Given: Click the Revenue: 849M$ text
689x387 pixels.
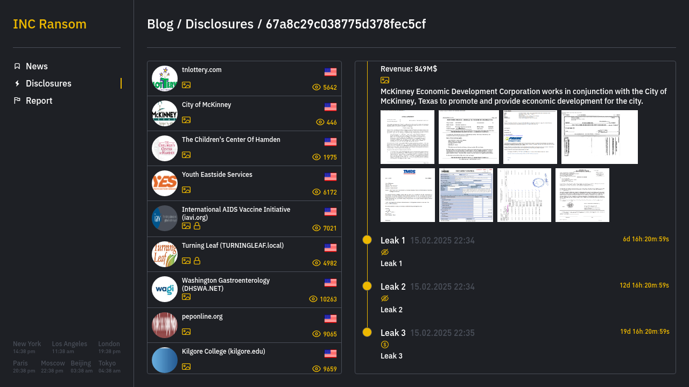Looking at the screenshot, I should click(x=409, y=69).
